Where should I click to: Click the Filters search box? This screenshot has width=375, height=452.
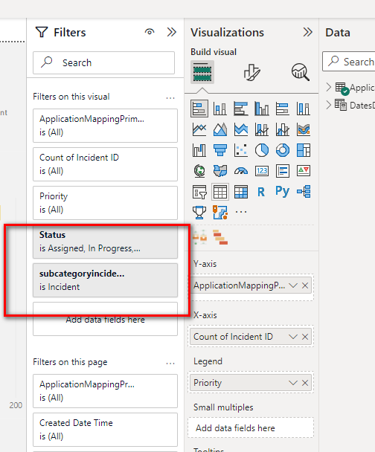click(x=104, y=63)
